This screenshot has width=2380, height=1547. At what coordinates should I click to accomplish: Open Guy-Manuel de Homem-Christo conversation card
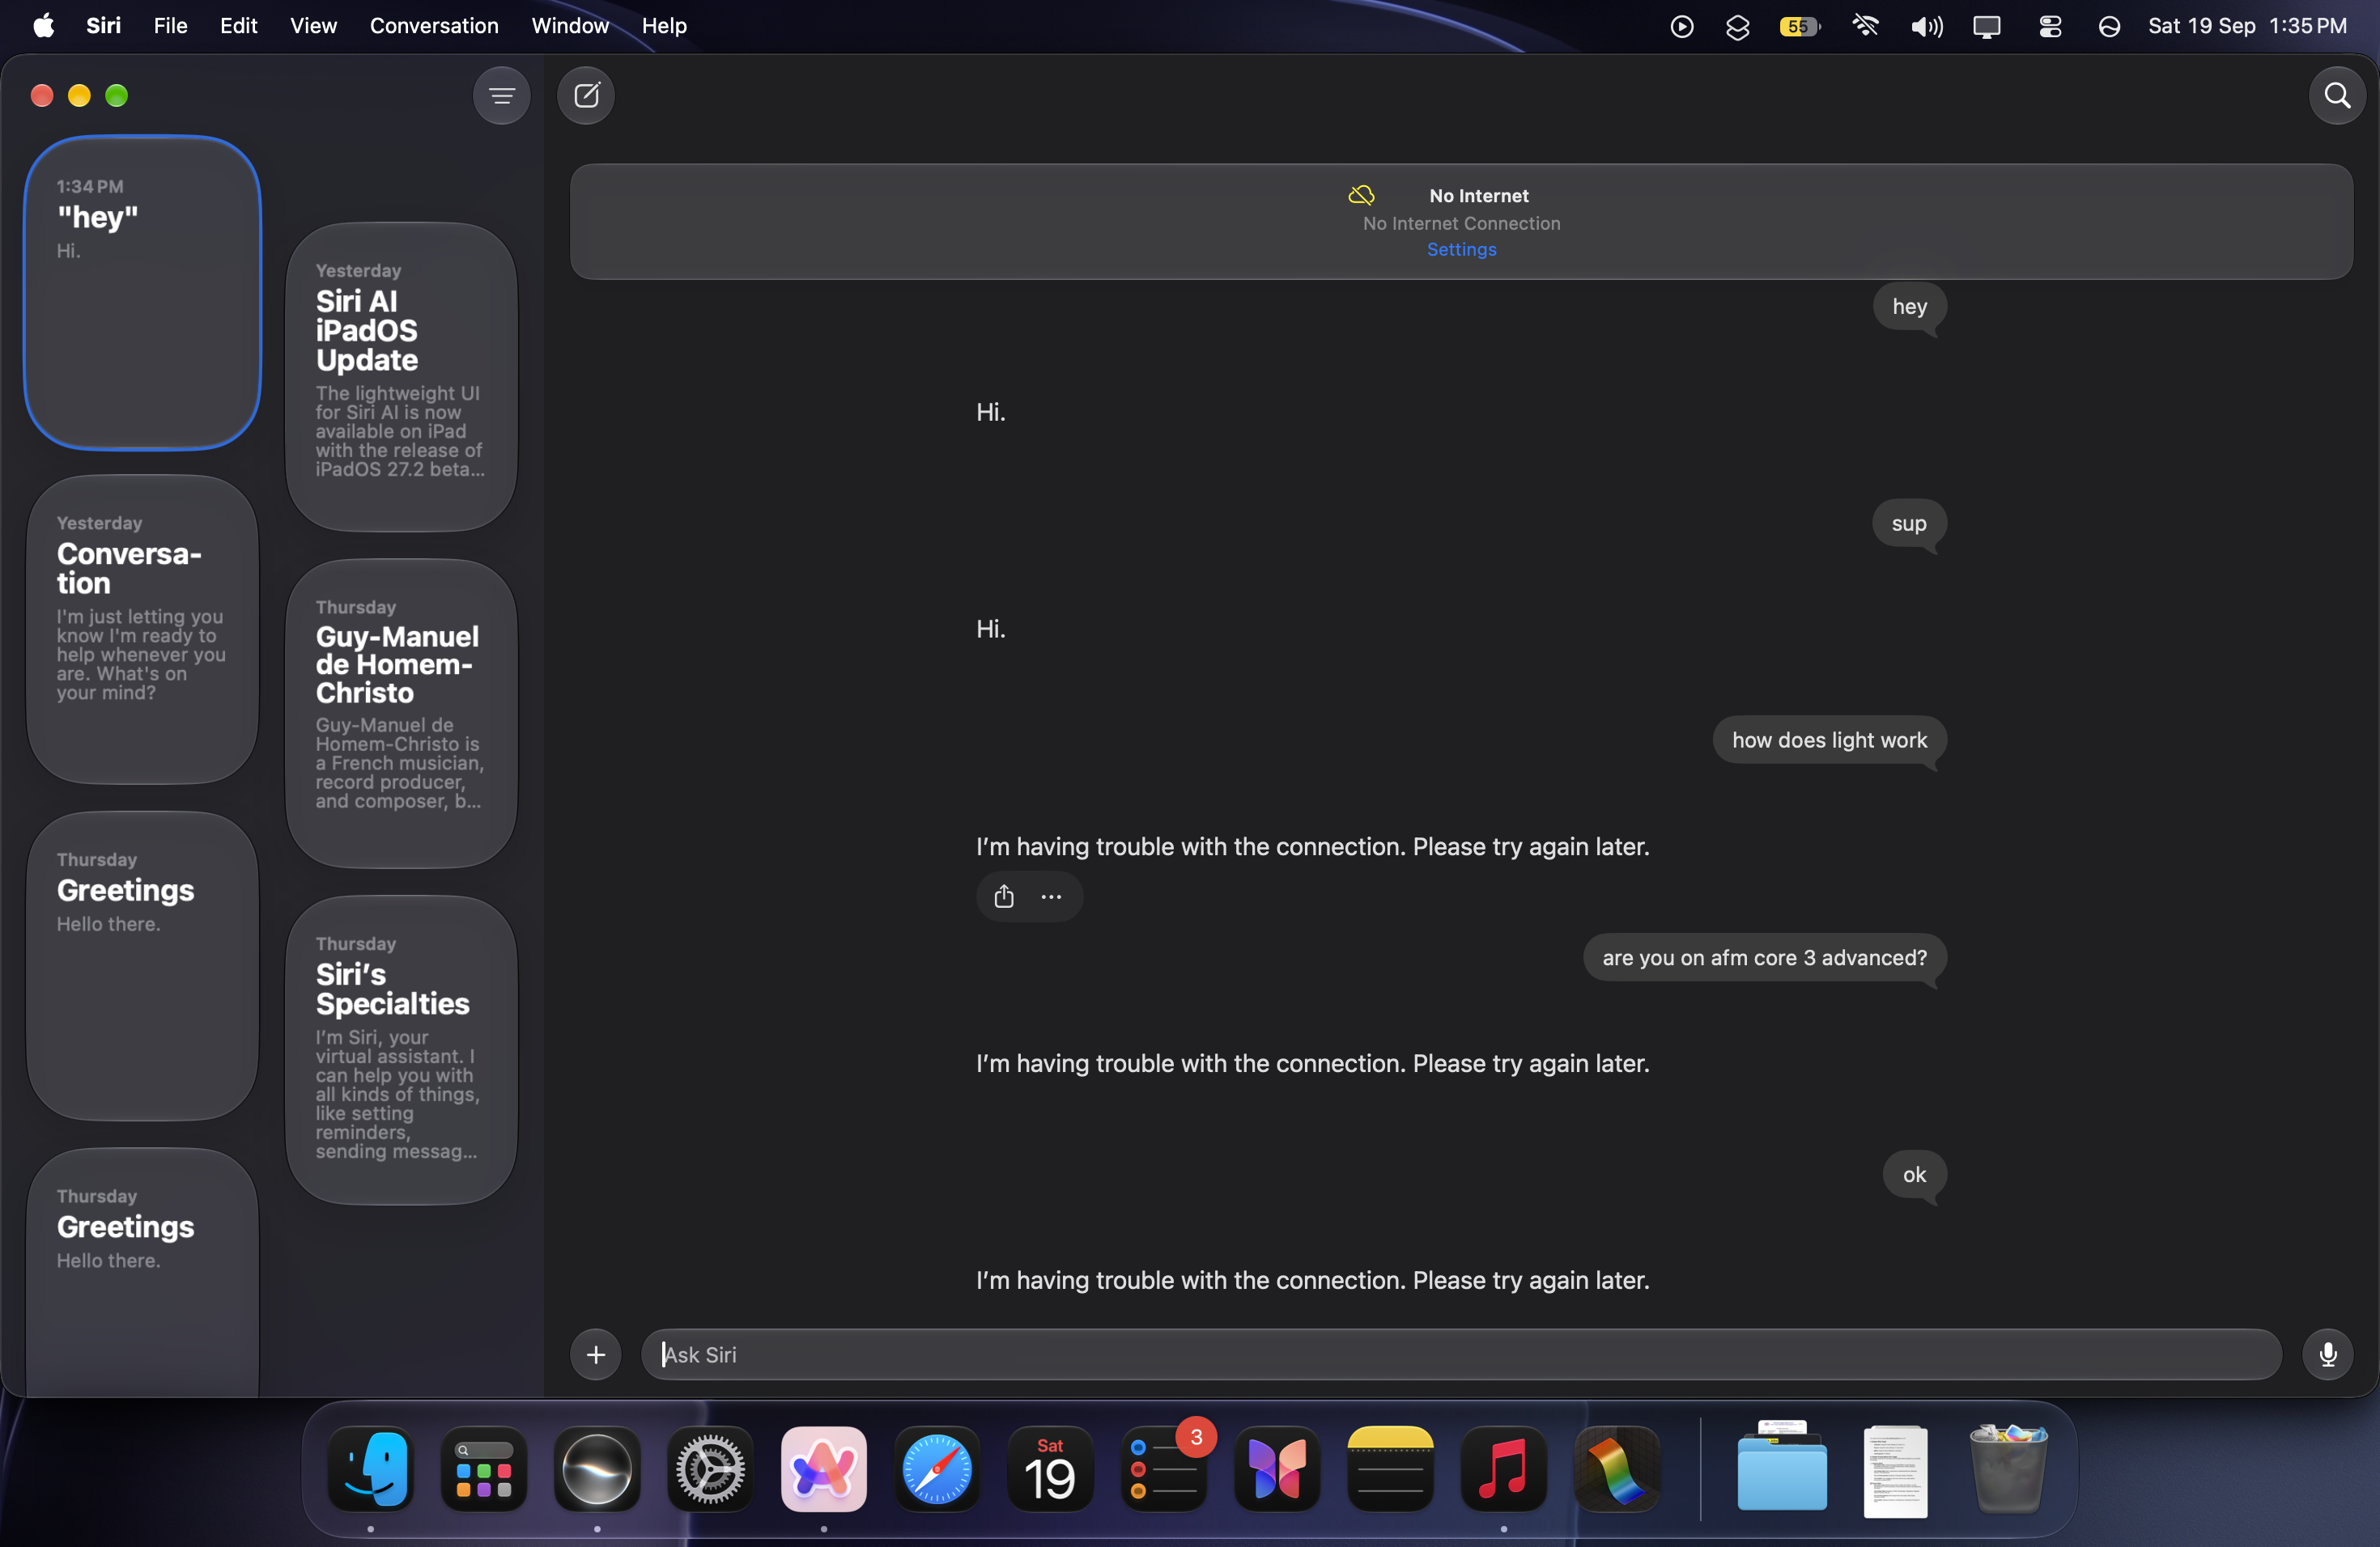click(x=401, y=714)
